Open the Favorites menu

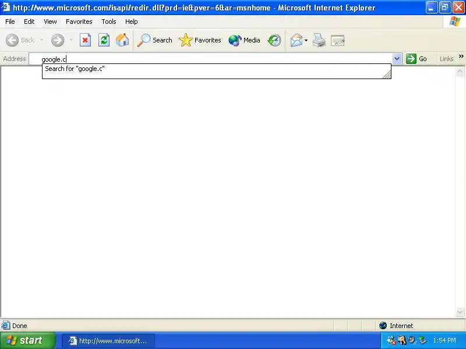pos(79,22)
